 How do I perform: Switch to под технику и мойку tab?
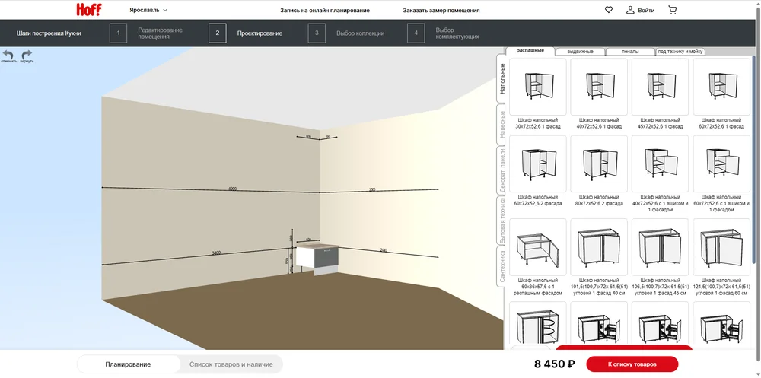coord(680,52)
